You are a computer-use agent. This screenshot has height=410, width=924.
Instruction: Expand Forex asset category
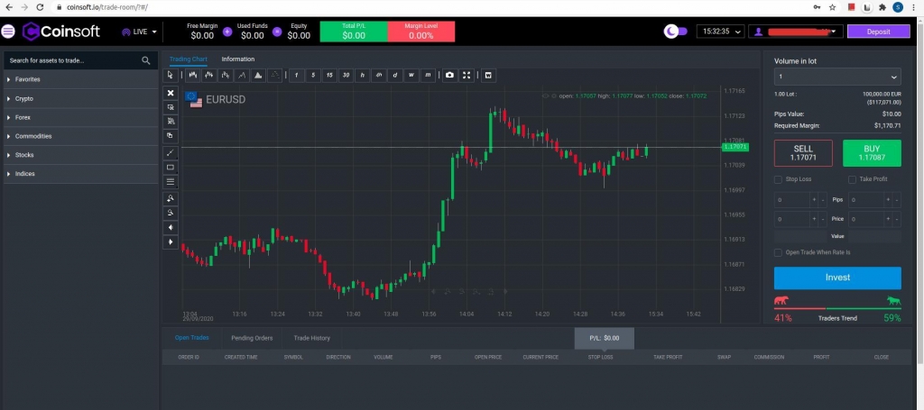[80, 118]
